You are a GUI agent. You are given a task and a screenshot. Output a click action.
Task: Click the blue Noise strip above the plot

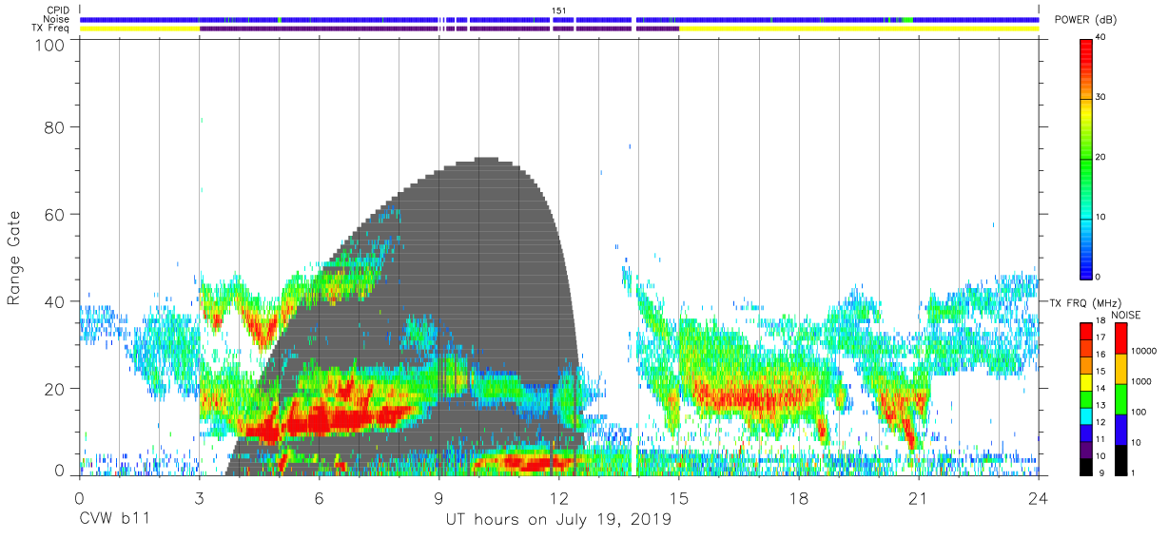point(559,19)
